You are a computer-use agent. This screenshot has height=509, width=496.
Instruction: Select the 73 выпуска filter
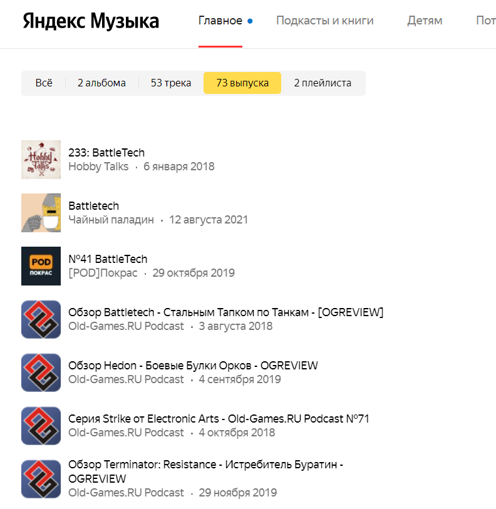click(x=242, y=83)
